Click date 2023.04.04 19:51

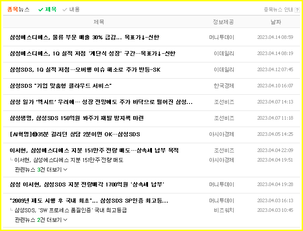pos(275,160)
